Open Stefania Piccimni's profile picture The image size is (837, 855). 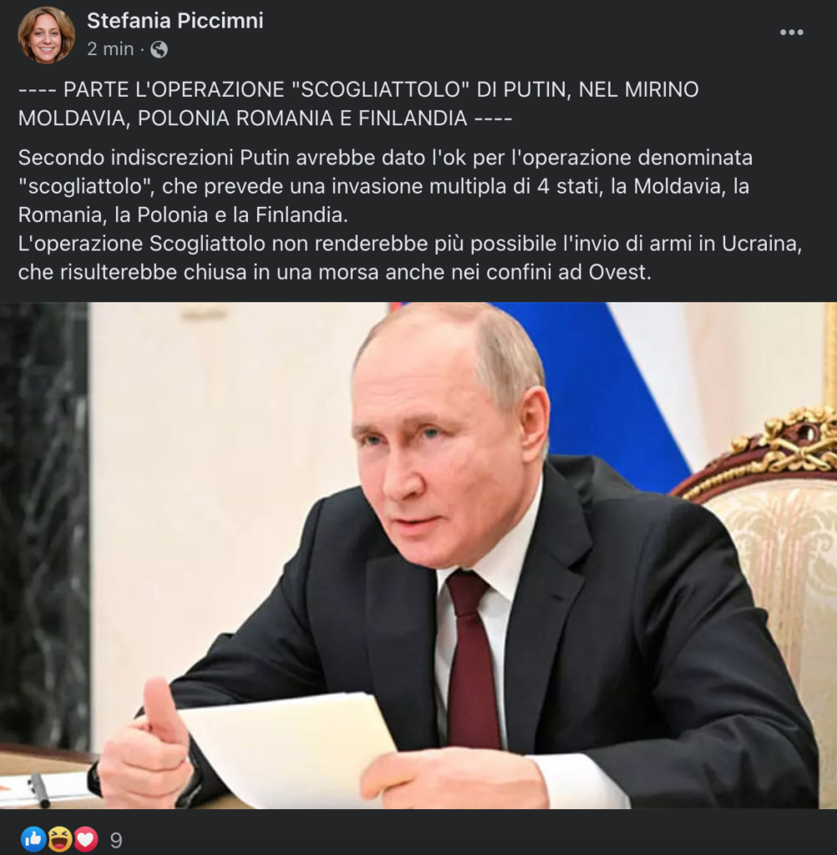pyautogui.click(x=47, y=35)
